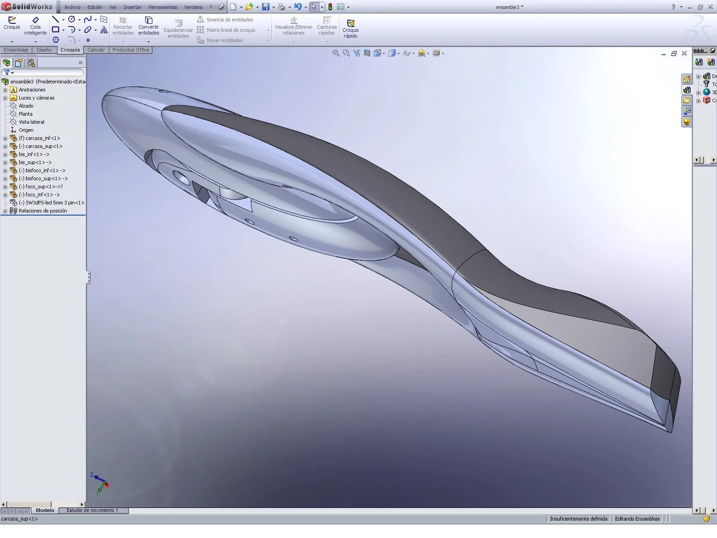Screen dimensions: 717x538
Task: Open dropdown arrow next to Line tool
Action: 63,20
